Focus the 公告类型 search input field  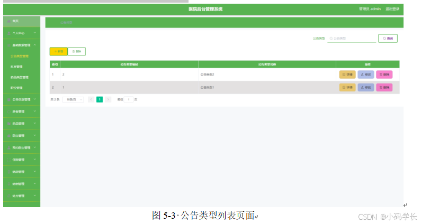(x=352, y=39)
